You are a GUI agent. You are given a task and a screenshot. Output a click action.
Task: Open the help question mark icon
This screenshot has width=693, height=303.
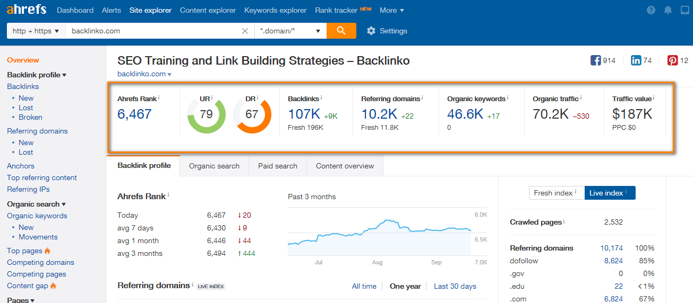(651, 10)
